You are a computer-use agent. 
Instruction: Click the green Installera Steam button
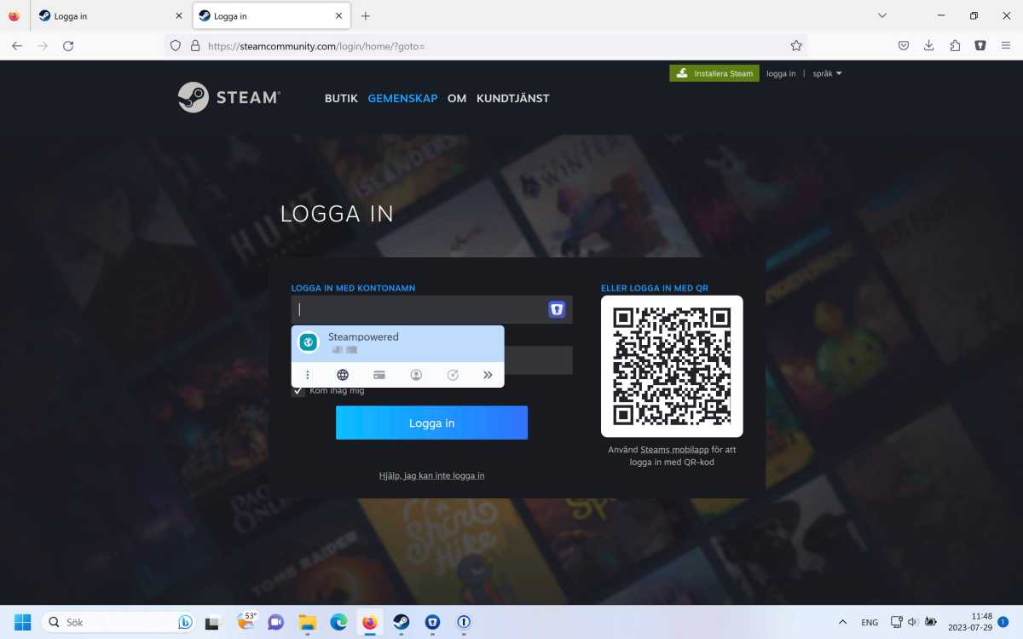(x=714, y=73)
